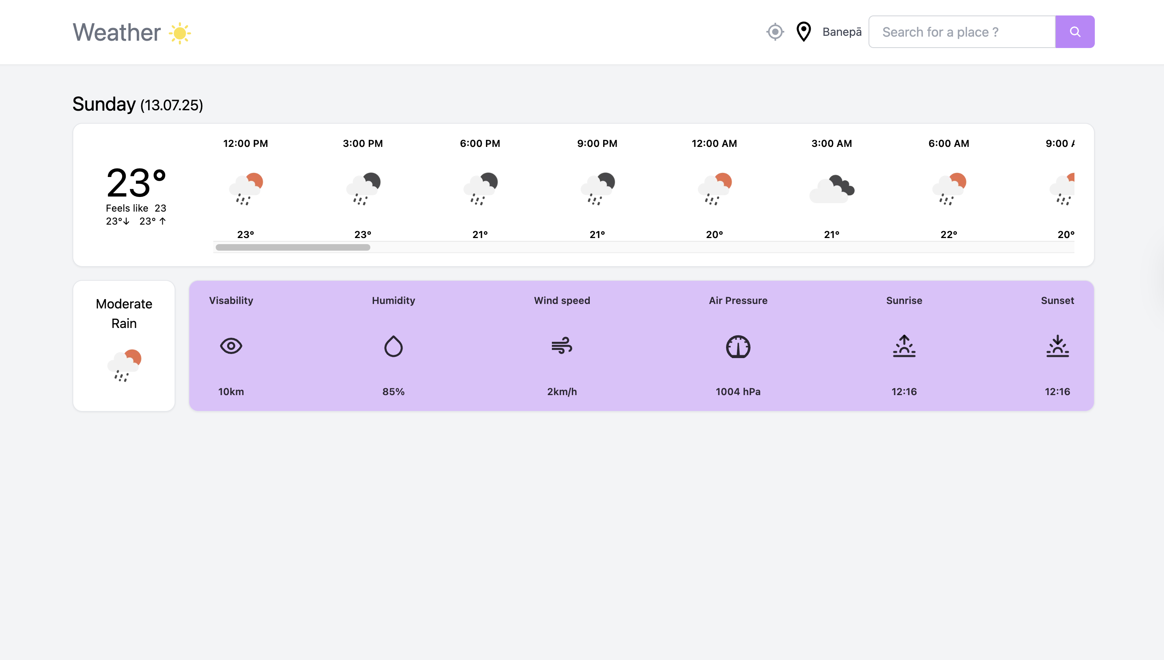
Task: Click the Moderate Rain condition icon
Action: (124, 365)
